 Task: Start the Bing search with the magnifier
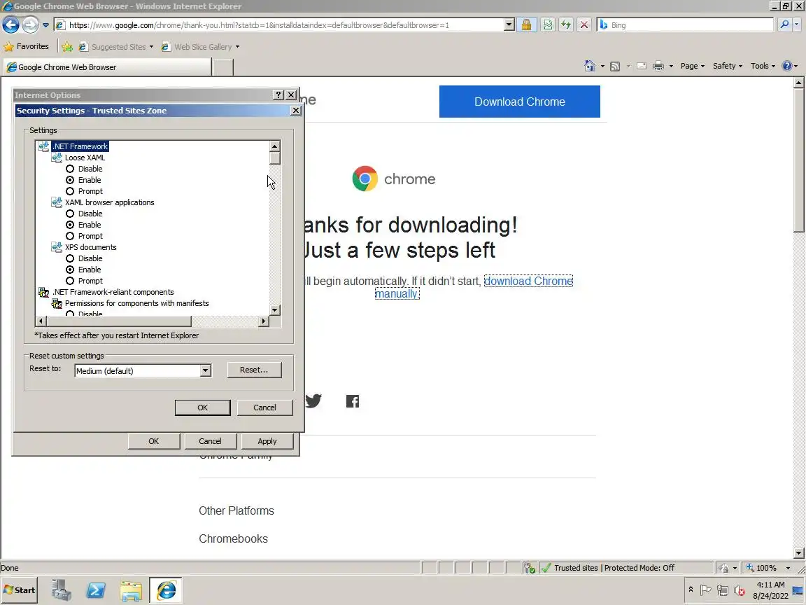point(784,25)
